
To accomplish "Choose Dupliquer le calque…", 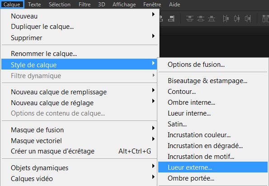I will coord(79,27).
